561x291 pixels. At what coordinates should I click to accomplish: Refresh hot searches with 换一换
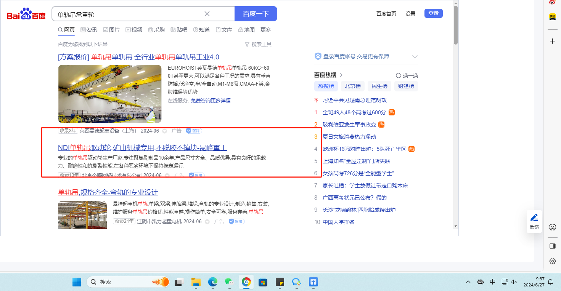tap(407, 75)
